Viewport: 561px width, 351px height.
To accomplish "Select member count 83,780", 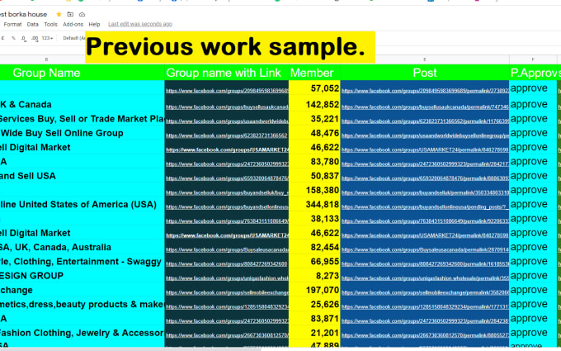I will pyautogui.click(x=314, y=162).
